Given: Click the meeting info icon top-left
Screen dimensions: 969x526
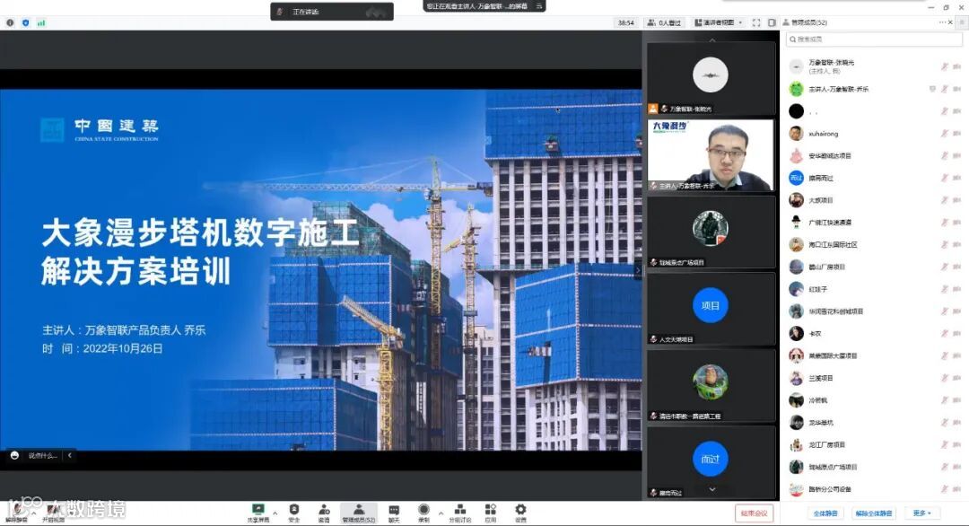Looking at the screenshot, I should click(x=10, y=22).
